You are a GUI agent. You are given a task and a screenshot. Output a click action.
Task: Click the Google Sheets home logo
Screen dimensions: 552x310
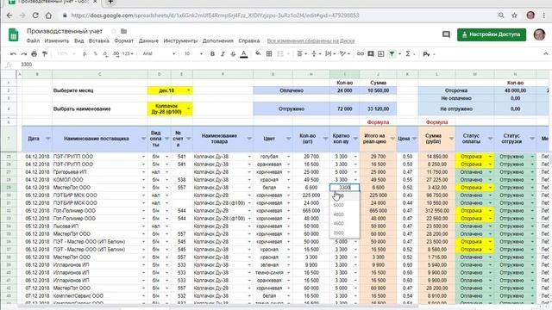tap(14, 35)
